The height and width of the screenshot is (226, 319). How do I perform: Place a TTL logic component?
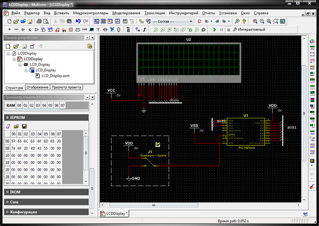(x=44, y=30)
